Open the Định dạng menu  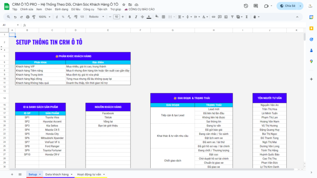click(x=62, y=9)
